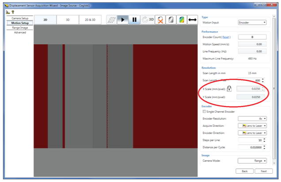Adjust the Scan Length pixel stepper arrows
The image size is (281, 182).
click(x=263, y=80)
